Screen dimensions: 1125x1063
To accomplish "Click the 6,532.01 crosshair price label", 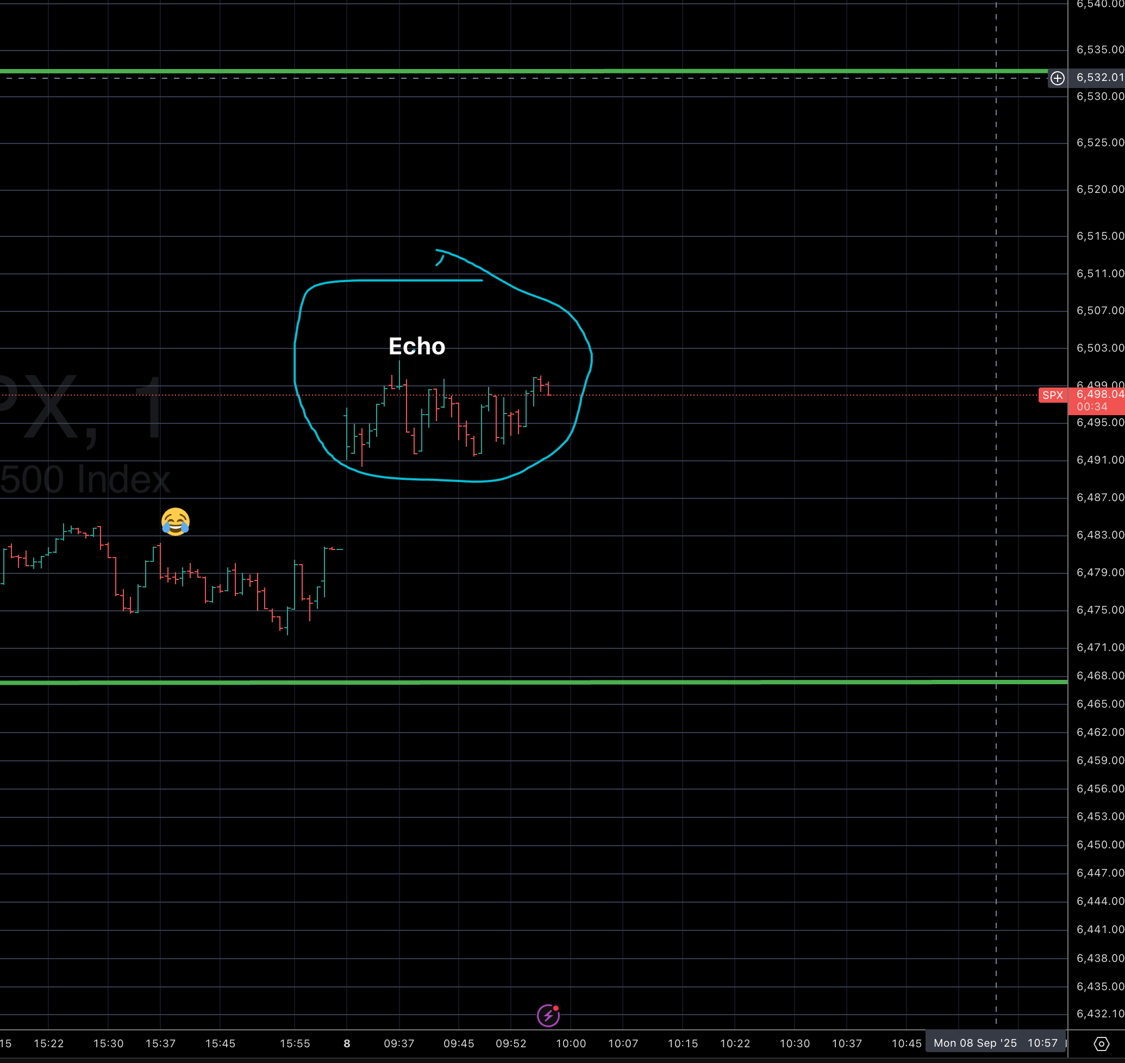I will click(x=1099, y=78).
